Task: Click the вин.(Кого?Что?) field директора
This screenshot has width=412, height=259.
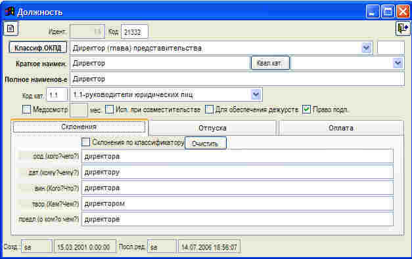Action: tap(237, 188)
